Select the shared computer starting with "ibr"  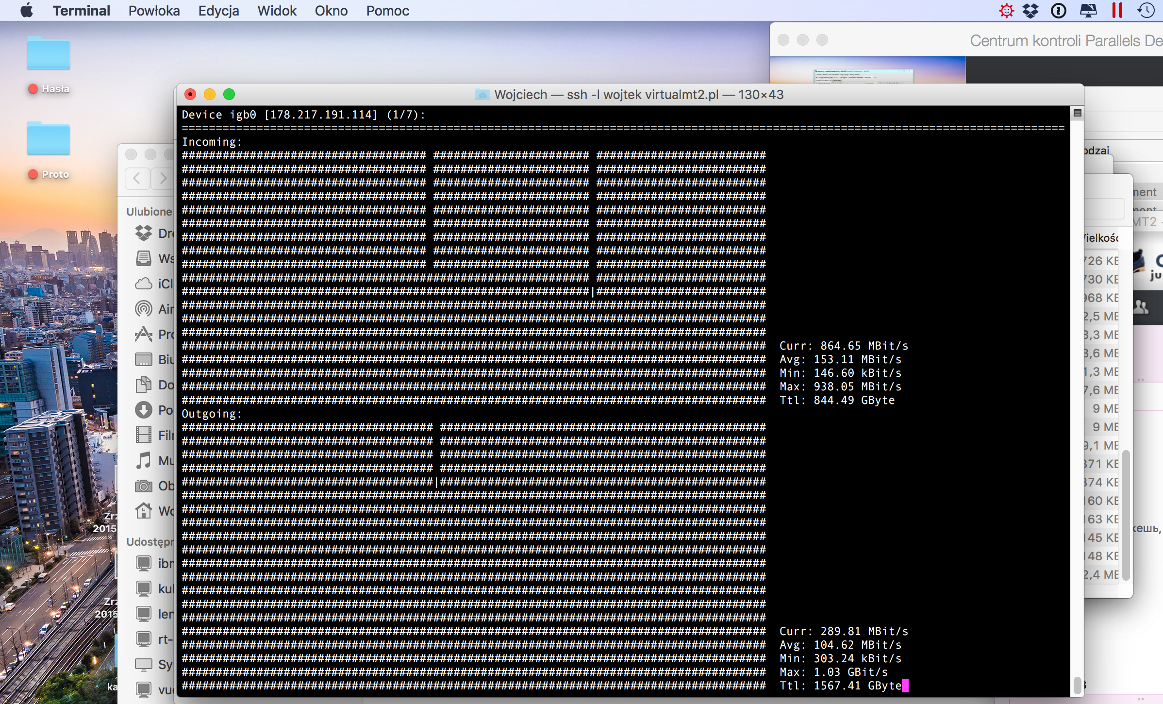coord(154,563)
